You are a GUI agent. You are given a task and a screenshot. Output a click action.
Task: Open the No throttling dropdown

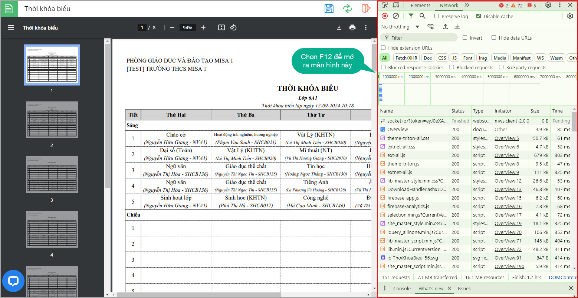point(400,27)
